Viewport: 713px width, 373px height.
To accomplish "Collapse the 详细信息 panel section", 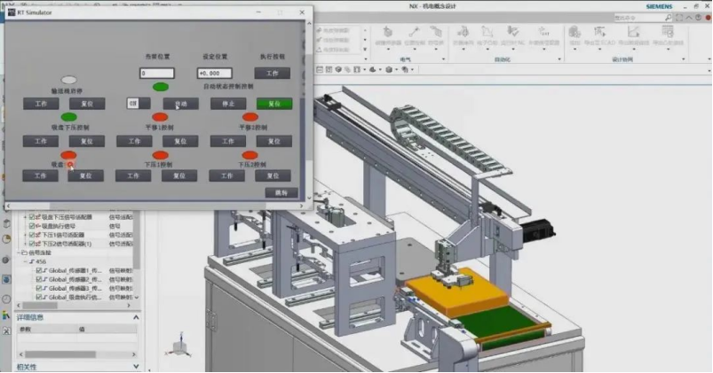I will [x=135, y=316].
